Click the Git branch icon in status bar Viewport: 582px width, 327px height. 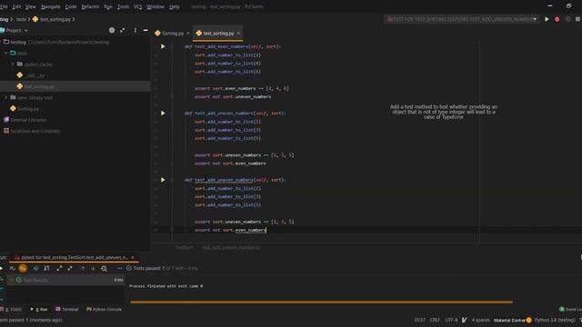pyautogui.click(x=464, y=320)
